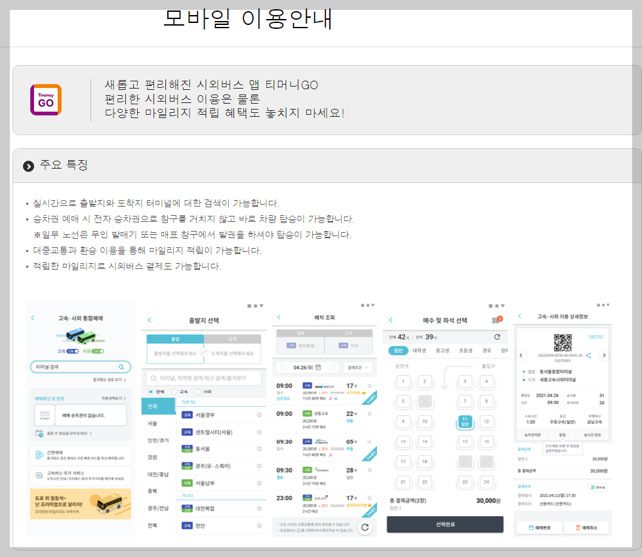Select seat number 12

pyautogui.click(x=487, y=421)
